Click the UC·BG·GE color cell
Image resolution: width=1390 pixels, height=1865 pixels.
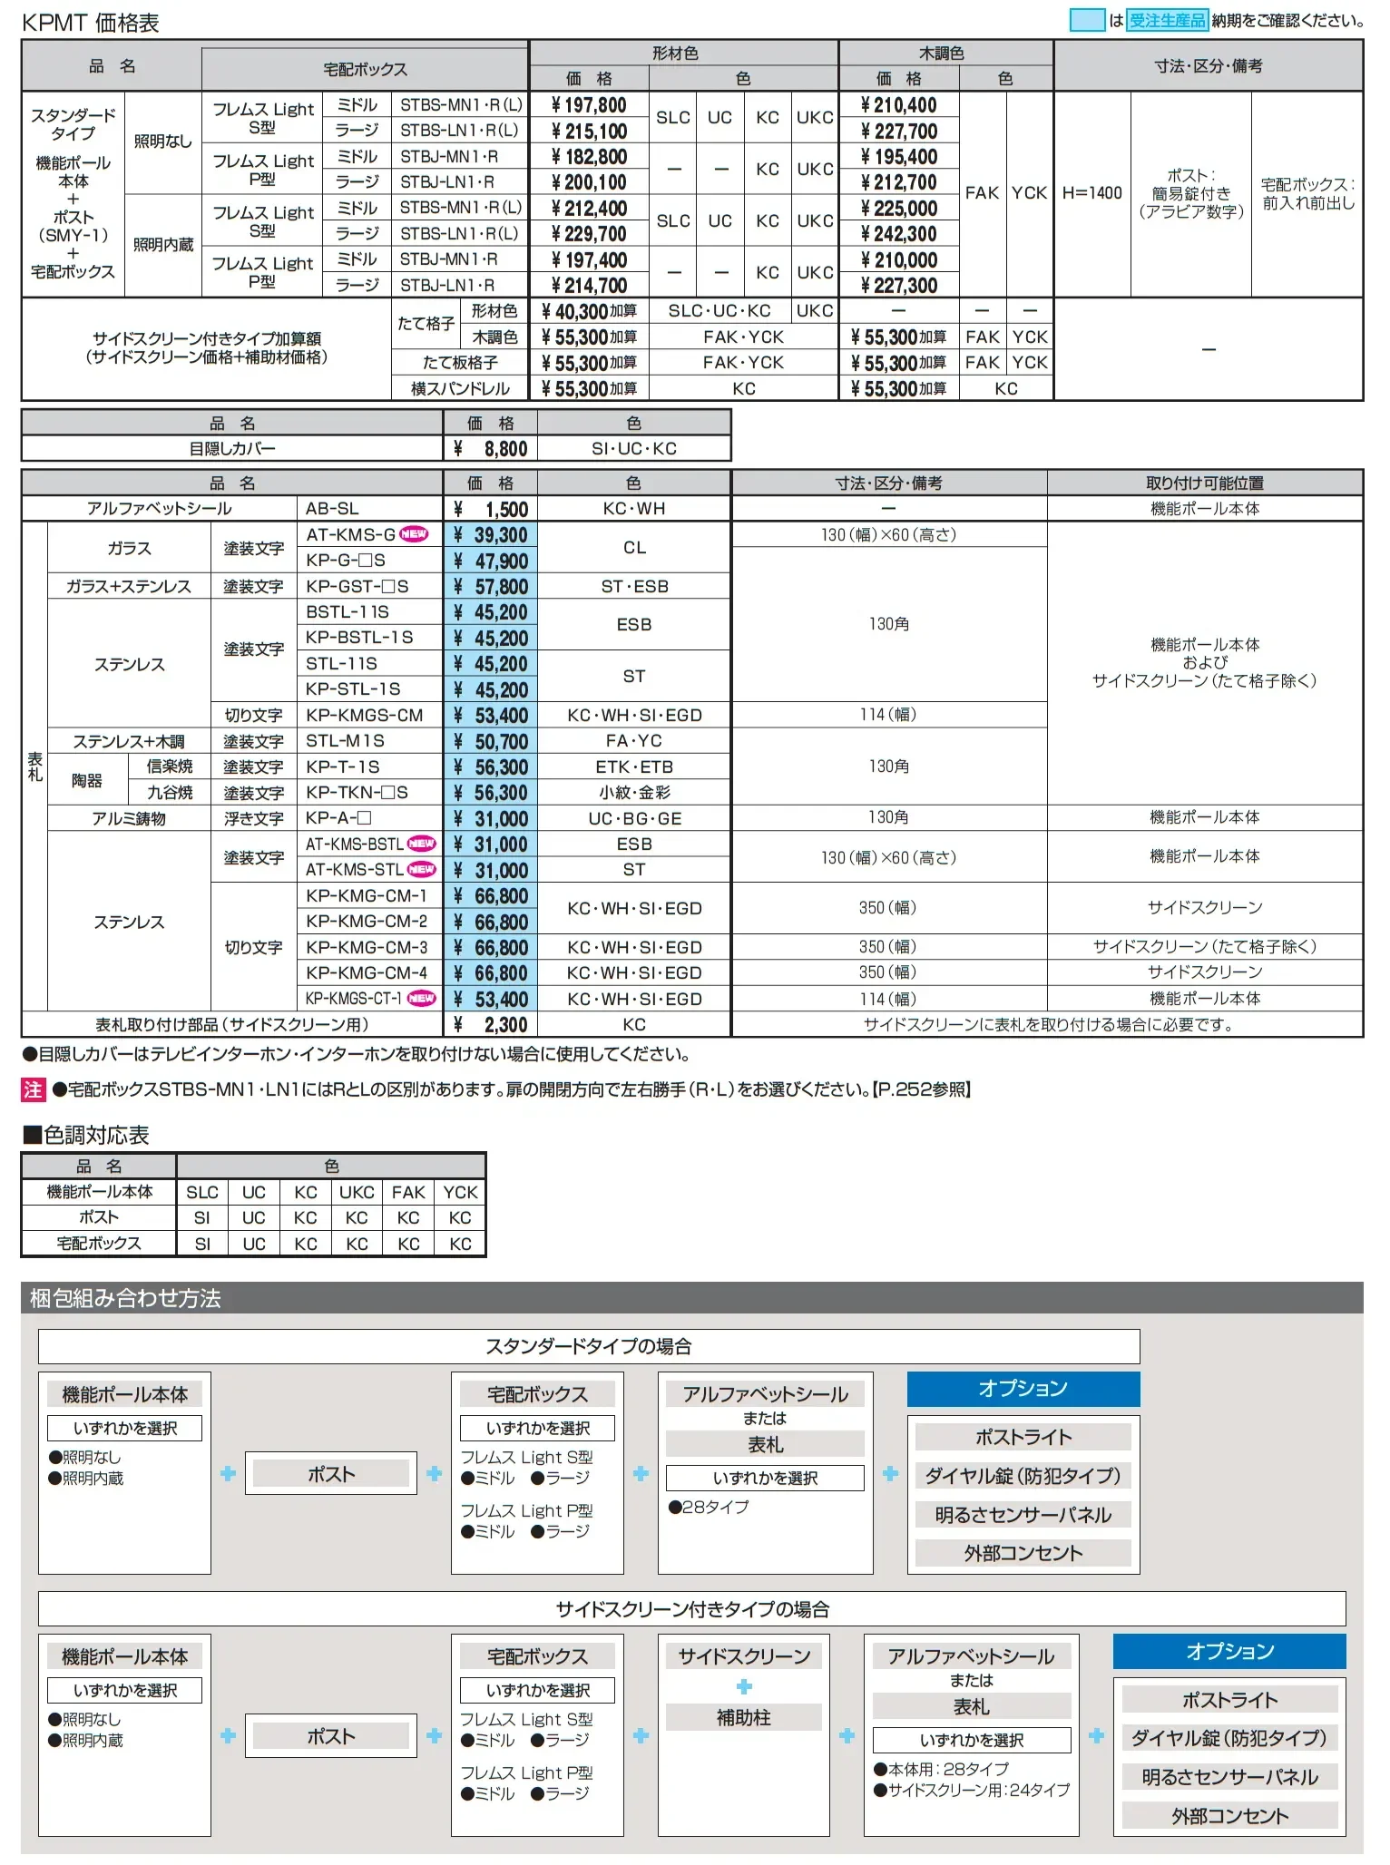point(634,818)
